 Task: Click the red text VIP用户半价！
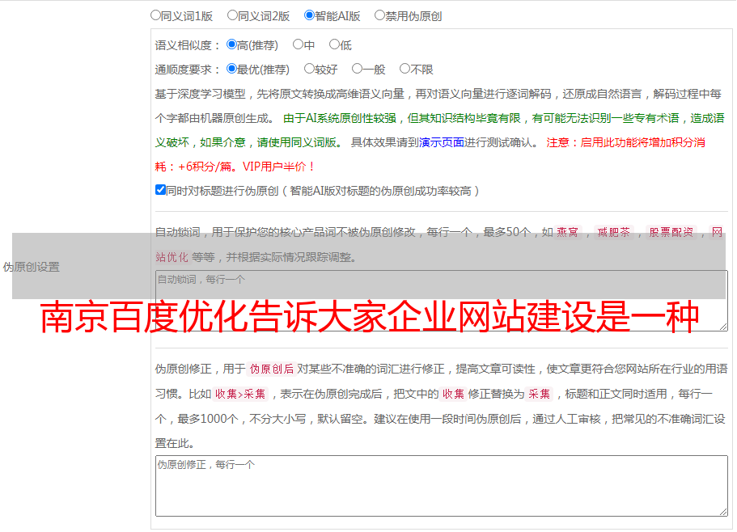[279, 167]
